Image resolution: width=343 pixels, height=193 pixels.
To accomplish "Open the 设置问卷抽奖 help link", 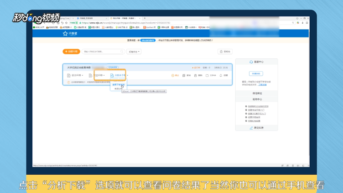I will (x=254, y=117).
